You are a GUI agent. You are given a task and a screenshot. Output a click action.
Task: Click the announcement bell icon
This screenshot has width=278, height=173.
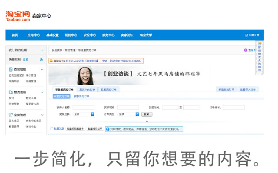point(51,61)
